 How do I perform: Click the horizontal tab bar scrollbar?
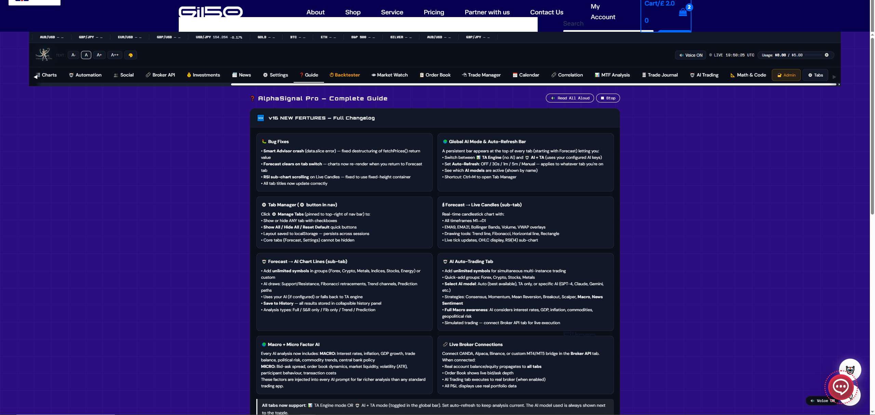[x=533, y=84]
